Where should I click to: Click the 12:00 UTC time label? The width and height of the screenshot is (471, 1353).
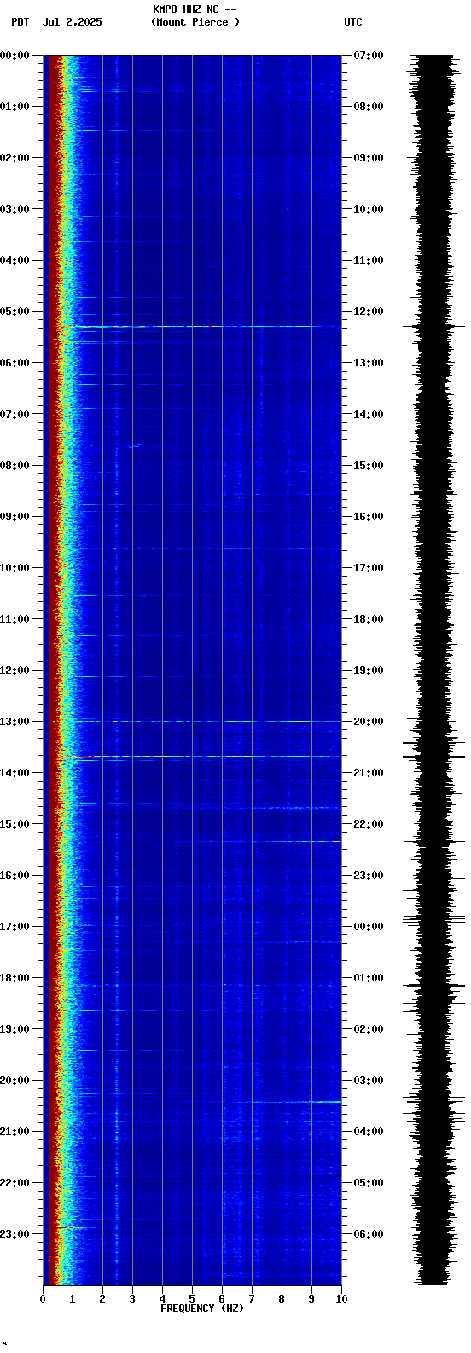368,312
